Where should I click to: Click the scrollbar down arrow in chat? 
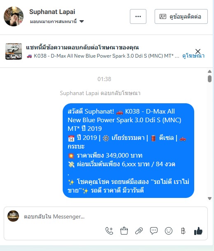(209, 198)
